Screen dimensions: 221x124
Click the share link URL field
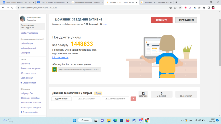tap(79, 70)
